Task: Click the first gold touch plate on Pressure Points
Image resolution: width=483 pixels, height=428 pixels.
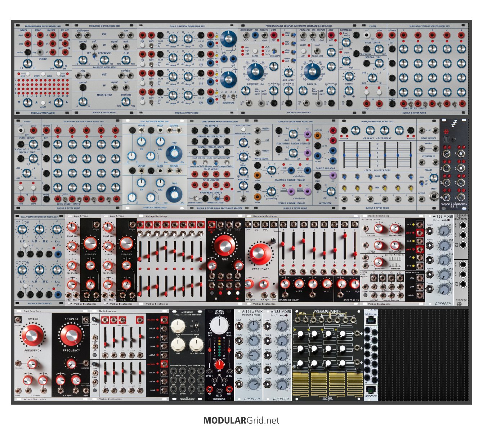Action: click(x=301, y=385)
